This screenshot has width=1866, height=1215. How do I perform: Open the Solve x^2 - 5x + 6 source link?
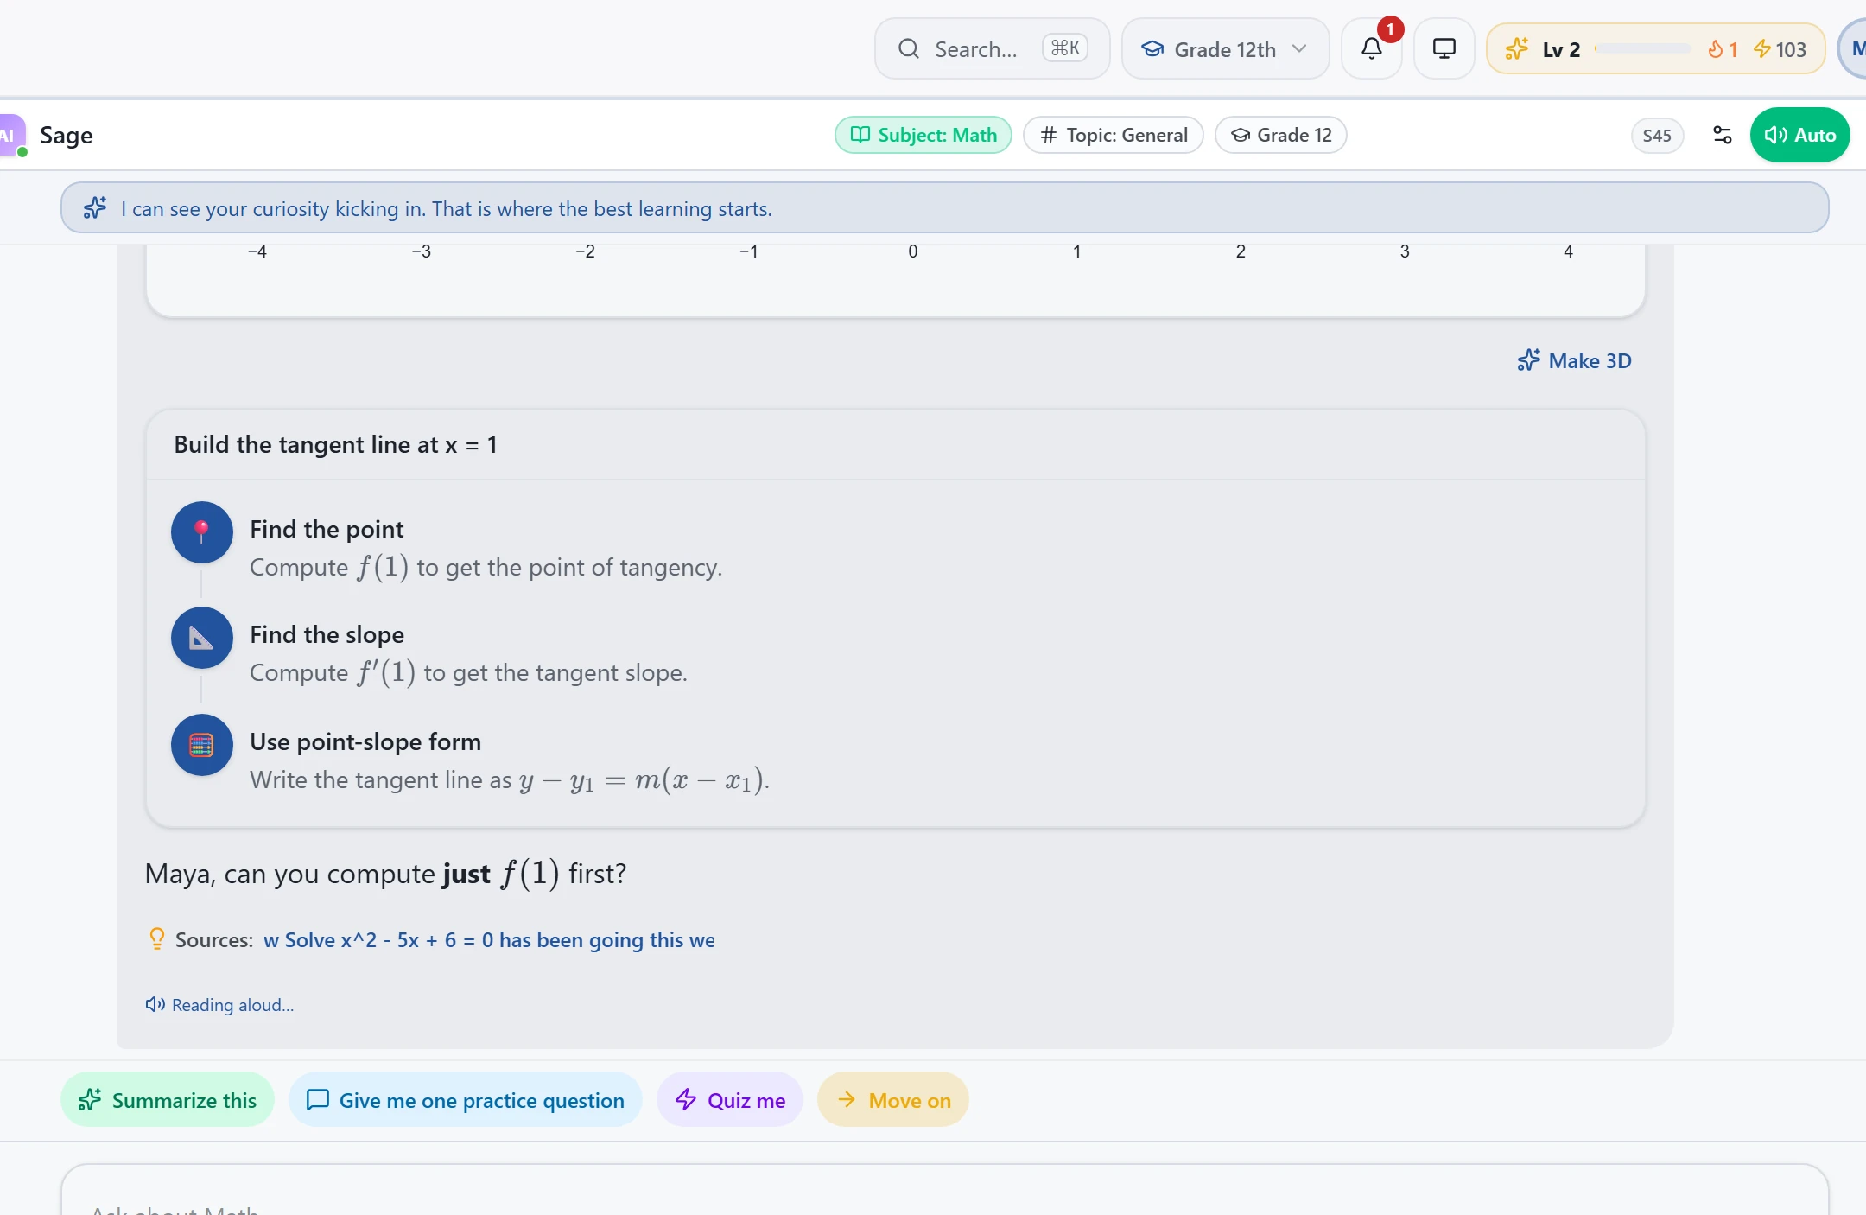pos(489,939)
